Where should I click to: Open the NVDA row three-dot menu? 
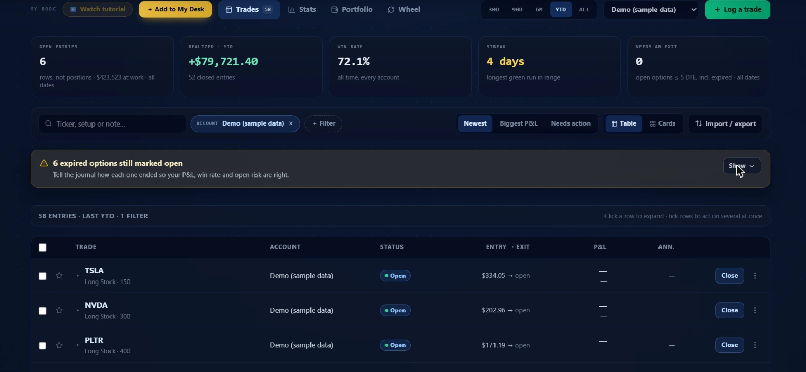click(x=755, y=310)
